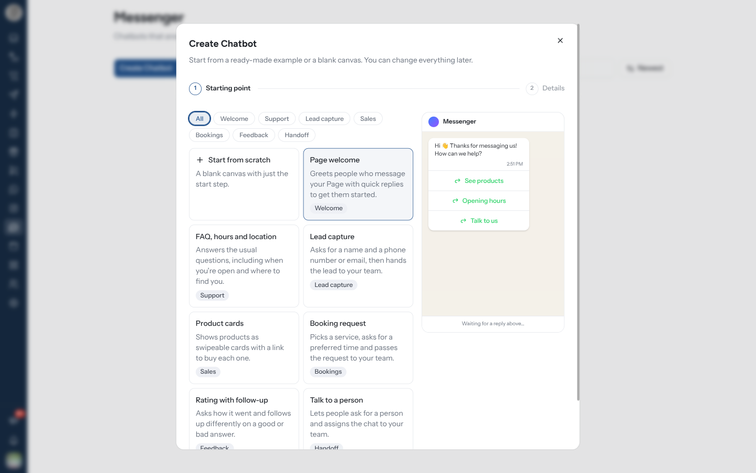Select the Rating with follow-up template

244,419
